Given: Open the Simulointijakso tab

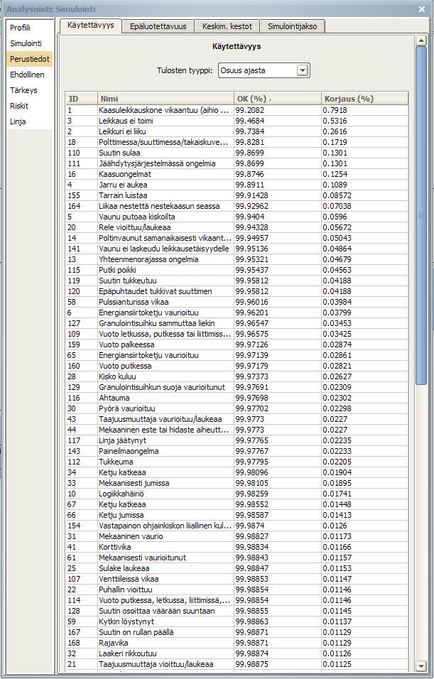Looking at the screenshot, I should pos(293,26).
